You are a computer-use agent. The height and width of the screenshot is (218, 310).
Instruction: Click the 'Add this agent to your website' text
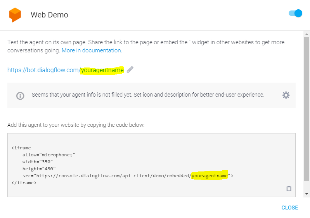[76, 125]
